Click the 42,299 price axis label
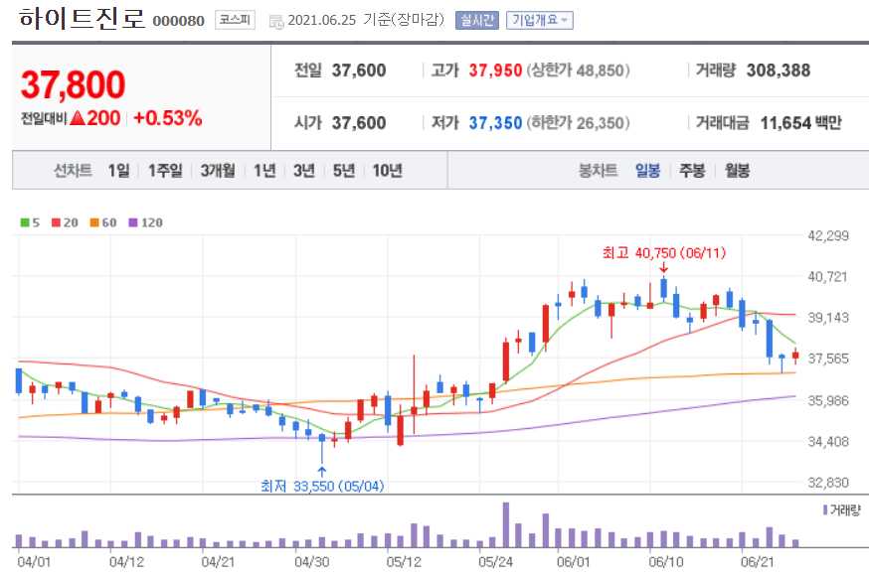The width and height of the screenshot is (869, 580). coord(828,235)
